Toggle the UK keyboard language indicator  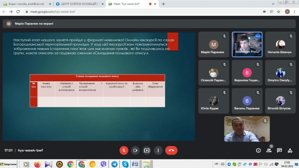click(x=216, y=164)
